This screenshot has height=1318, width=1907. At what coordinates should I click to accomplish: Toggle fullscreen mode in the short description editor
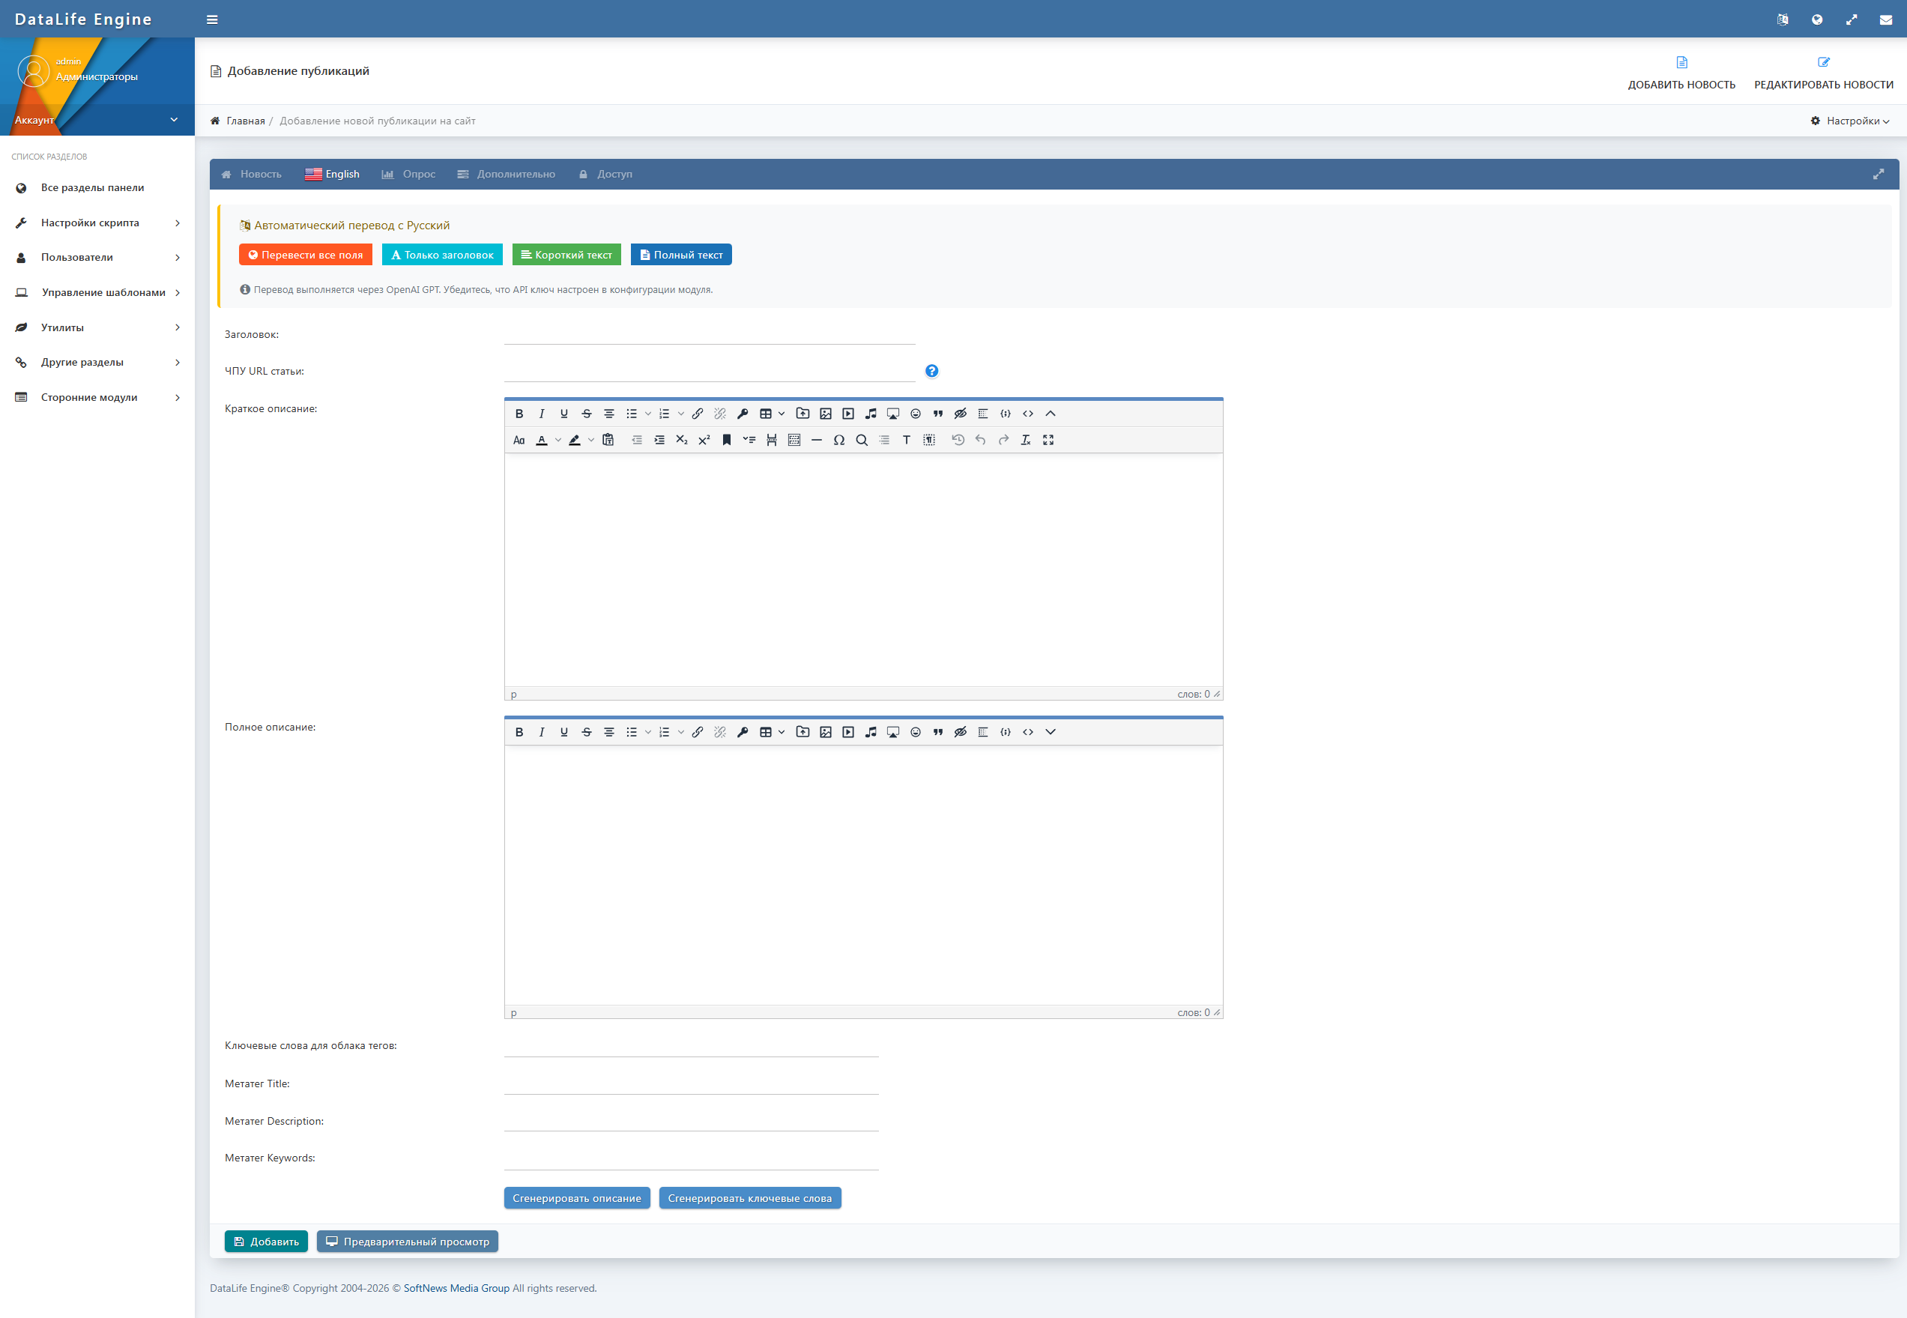click(1048, 440)
